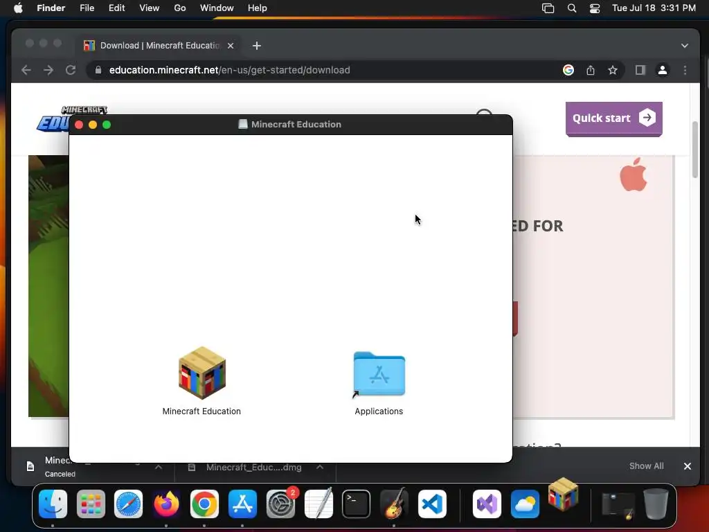The height and width of the screenshot is (532, 709).
Task: Reload the Minecraft download page
Action: 71,70
